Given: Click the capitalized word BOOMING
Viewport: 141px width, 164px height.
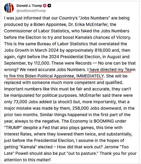Looking at the screenshot, I should 104,121.
